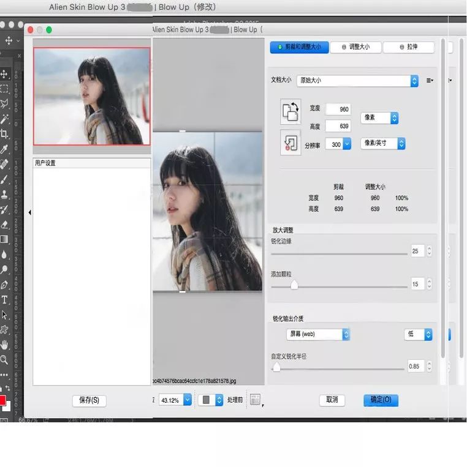Image resolution: width=467 pixels, height=467 pixels.
Task: Open the extra tools ellipsis in toolbar
Action: click(x=4, y=375)
